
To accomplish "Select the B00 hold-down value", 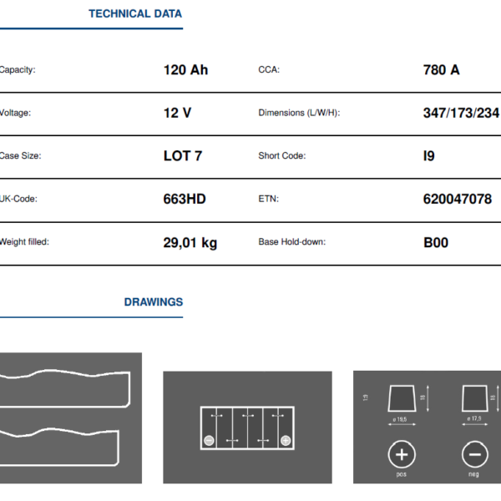I will point(436,242).
